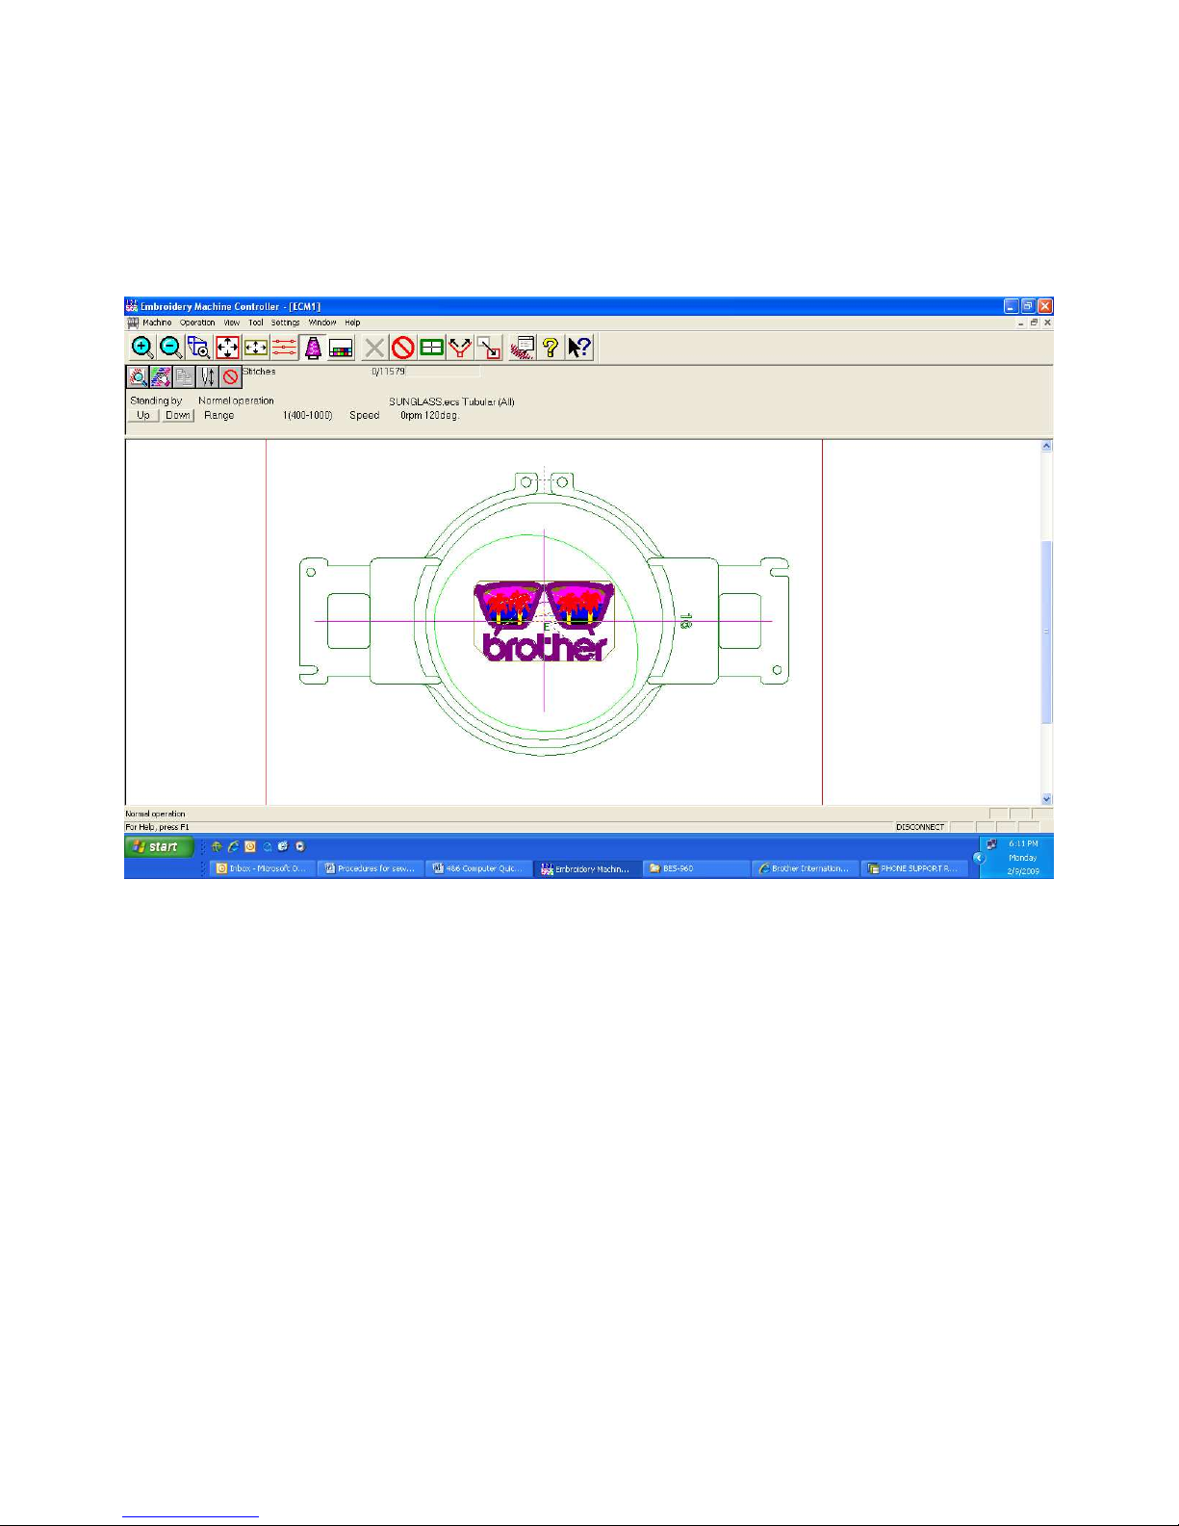
Task: Click the grey X cancel icon
Action: [x=374, y=348]
